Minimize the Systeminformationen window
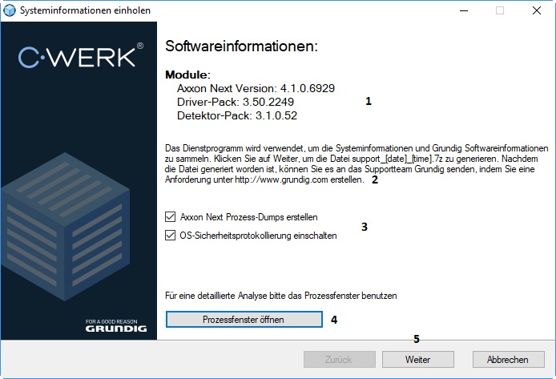Screen dimensions: 556x379 point(463,10)
